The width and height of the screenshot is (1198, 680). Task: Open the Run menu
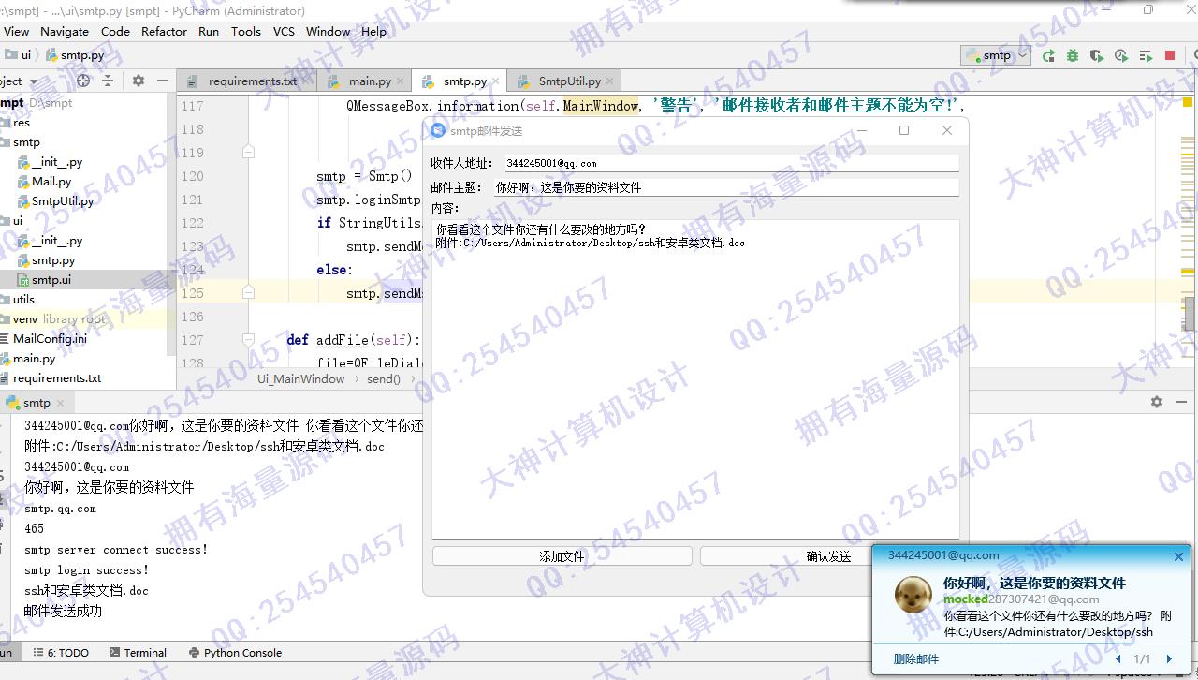click(x=209, y=31)
